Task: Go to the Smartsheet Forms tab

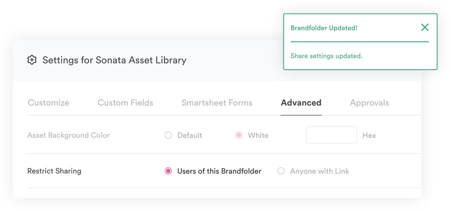Action: 217,103
